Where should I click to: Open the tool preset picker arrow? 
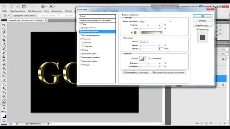coord(8,16)
